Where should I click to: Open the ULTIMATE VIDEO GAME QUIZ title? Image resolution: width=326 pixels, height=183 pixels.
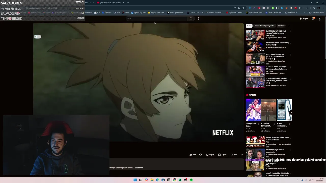(277, 68)
